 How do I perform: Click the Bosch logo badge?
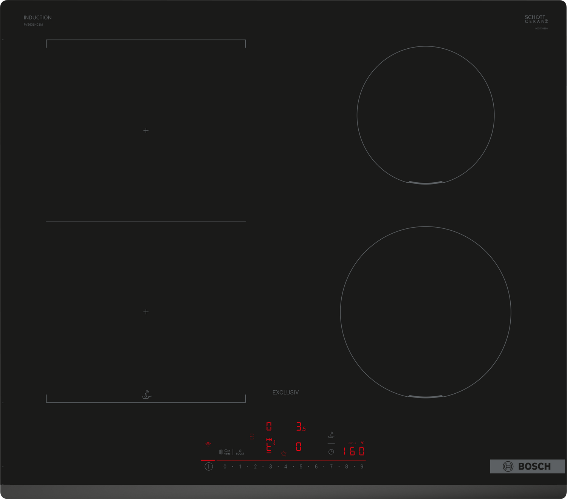(527, 467)
